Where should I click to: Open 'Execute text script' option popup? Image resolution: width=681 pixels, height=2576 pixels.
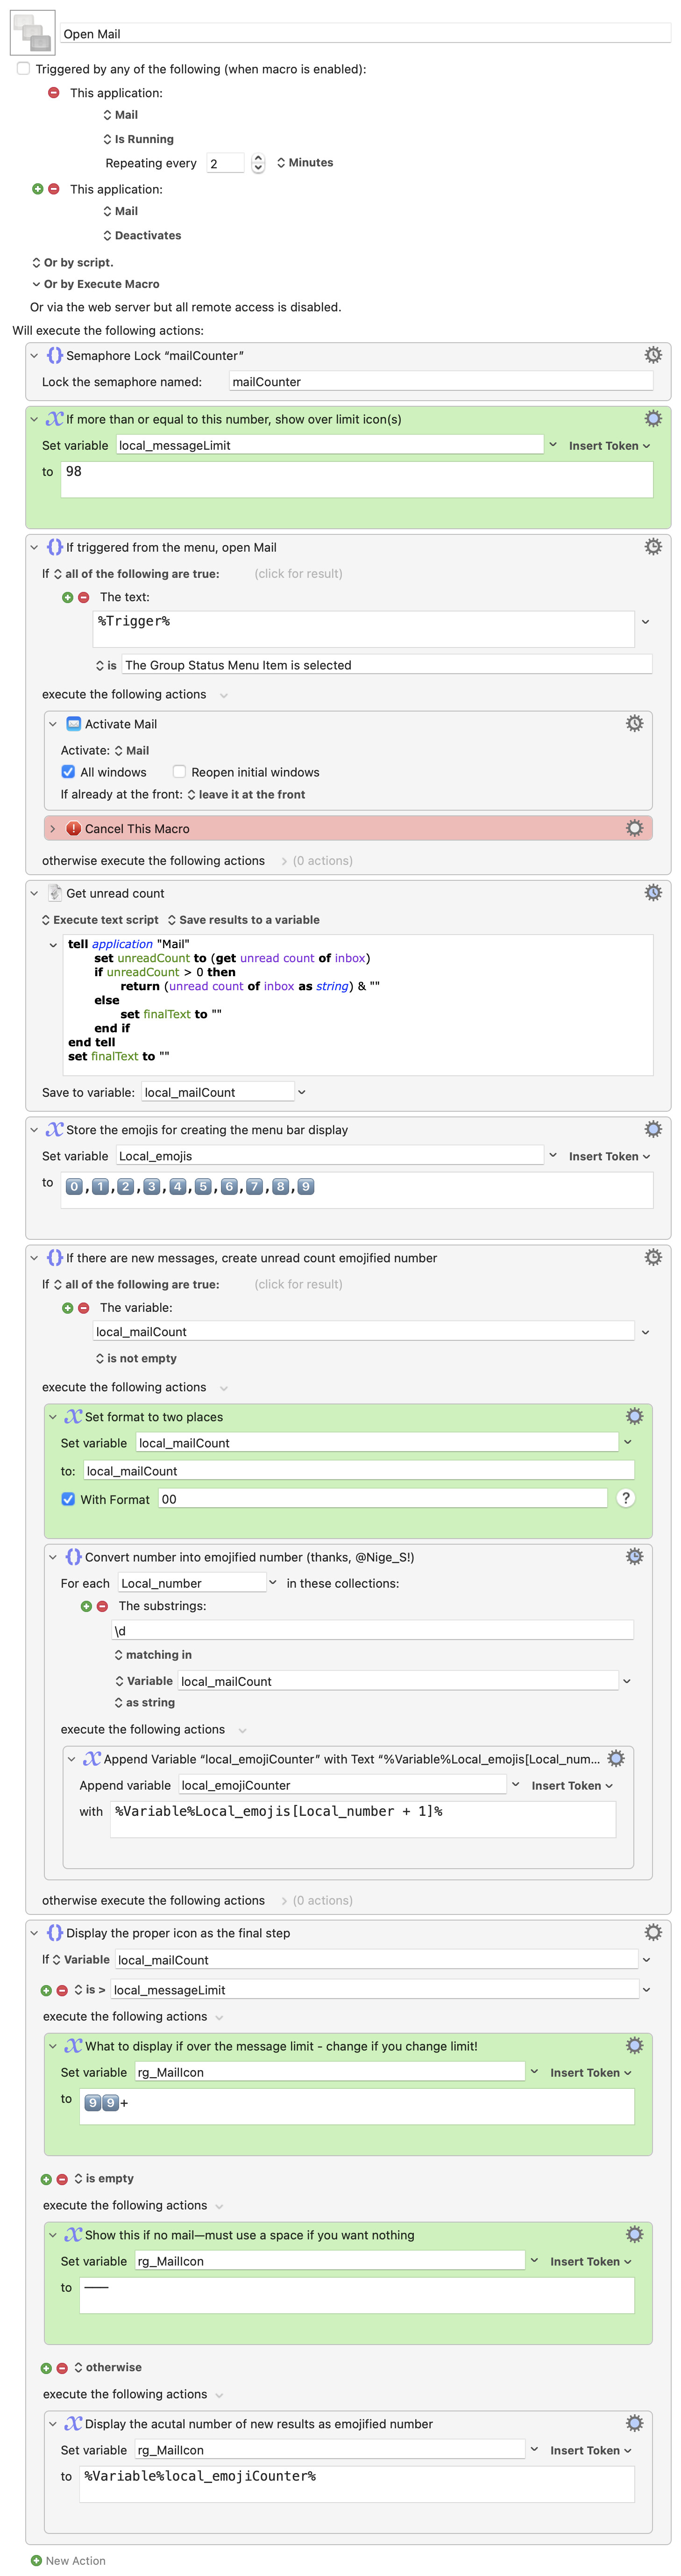[100, 920]
